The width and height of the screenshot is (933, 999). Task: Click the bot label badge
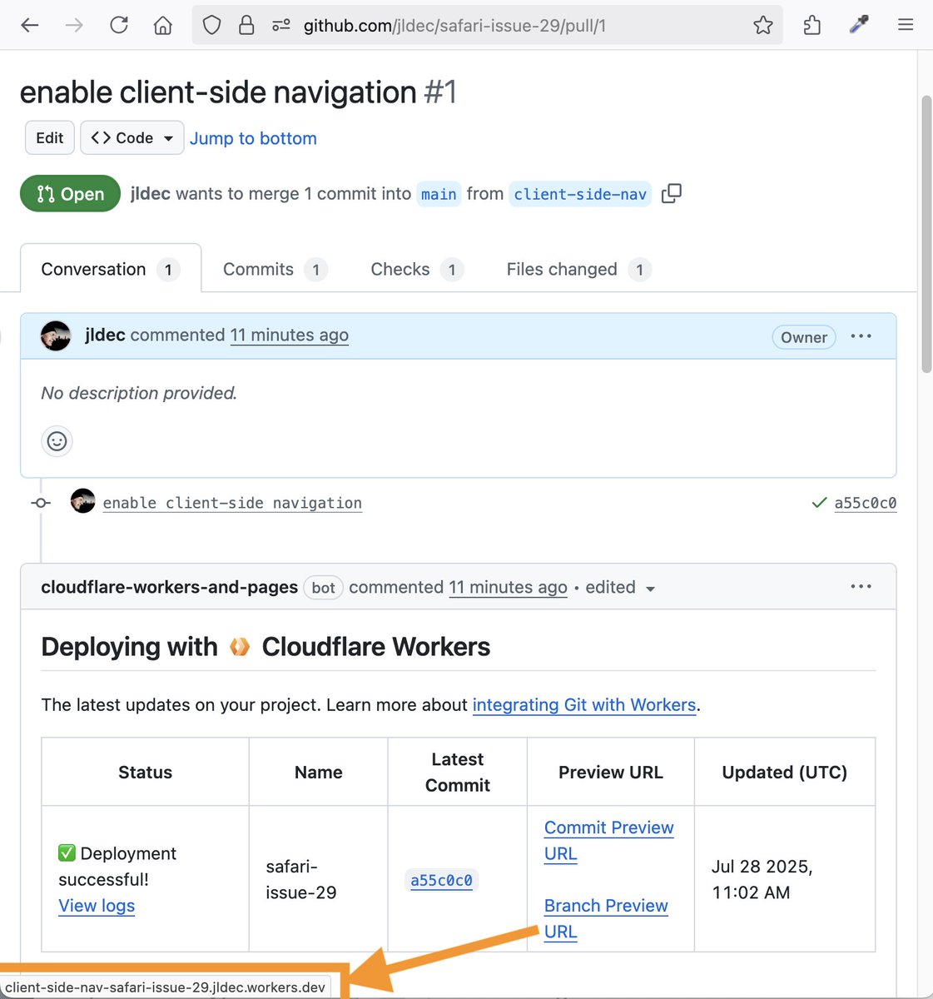pyautogui.click(x=324, y=587)
